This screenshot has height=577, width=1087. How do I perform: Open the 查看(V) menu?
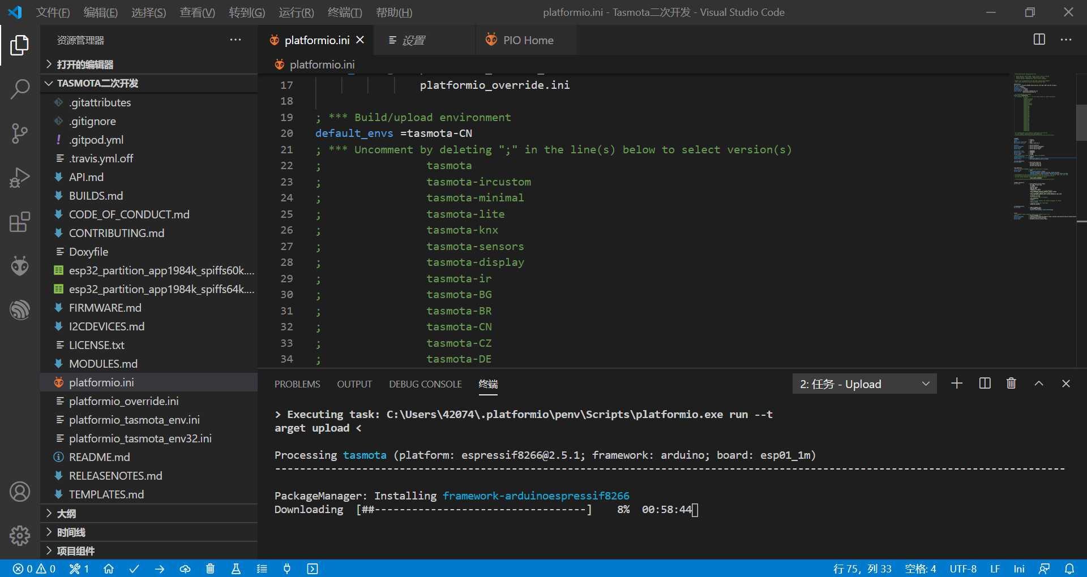click(x=198, y=12)
